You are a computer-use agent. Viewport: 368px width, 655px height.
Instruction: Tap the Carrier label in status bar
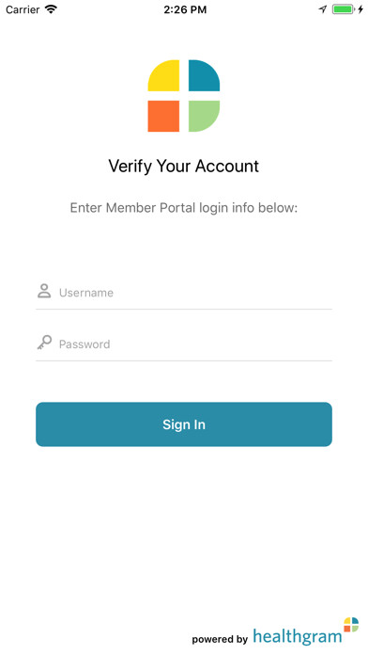23,9
